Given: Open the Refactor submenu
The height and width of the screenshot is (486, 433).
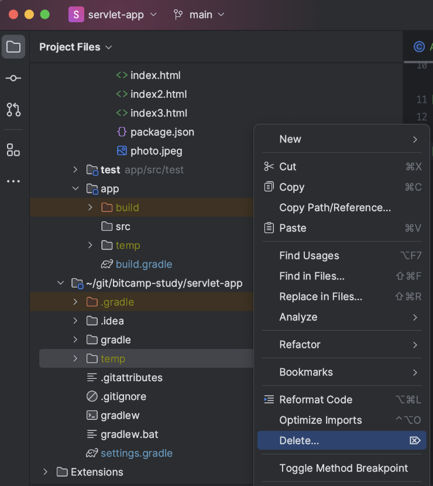Looking at the screenshot, I should tap(300, 345).
